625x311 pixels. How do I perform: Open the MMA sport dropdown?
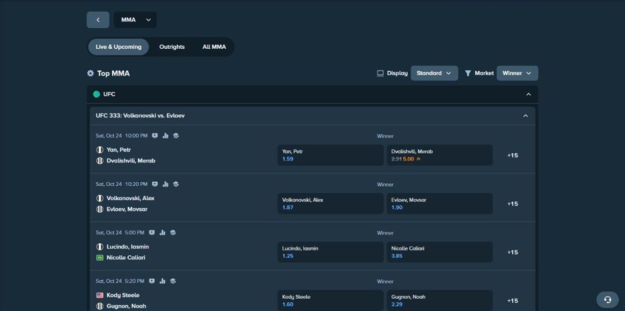click(135, 20)
